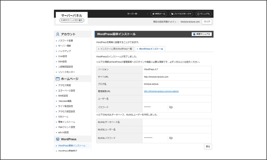Click the MySQLデータベース名 row label
Screen dimensions: 267x160
click(x=109, y=122)
